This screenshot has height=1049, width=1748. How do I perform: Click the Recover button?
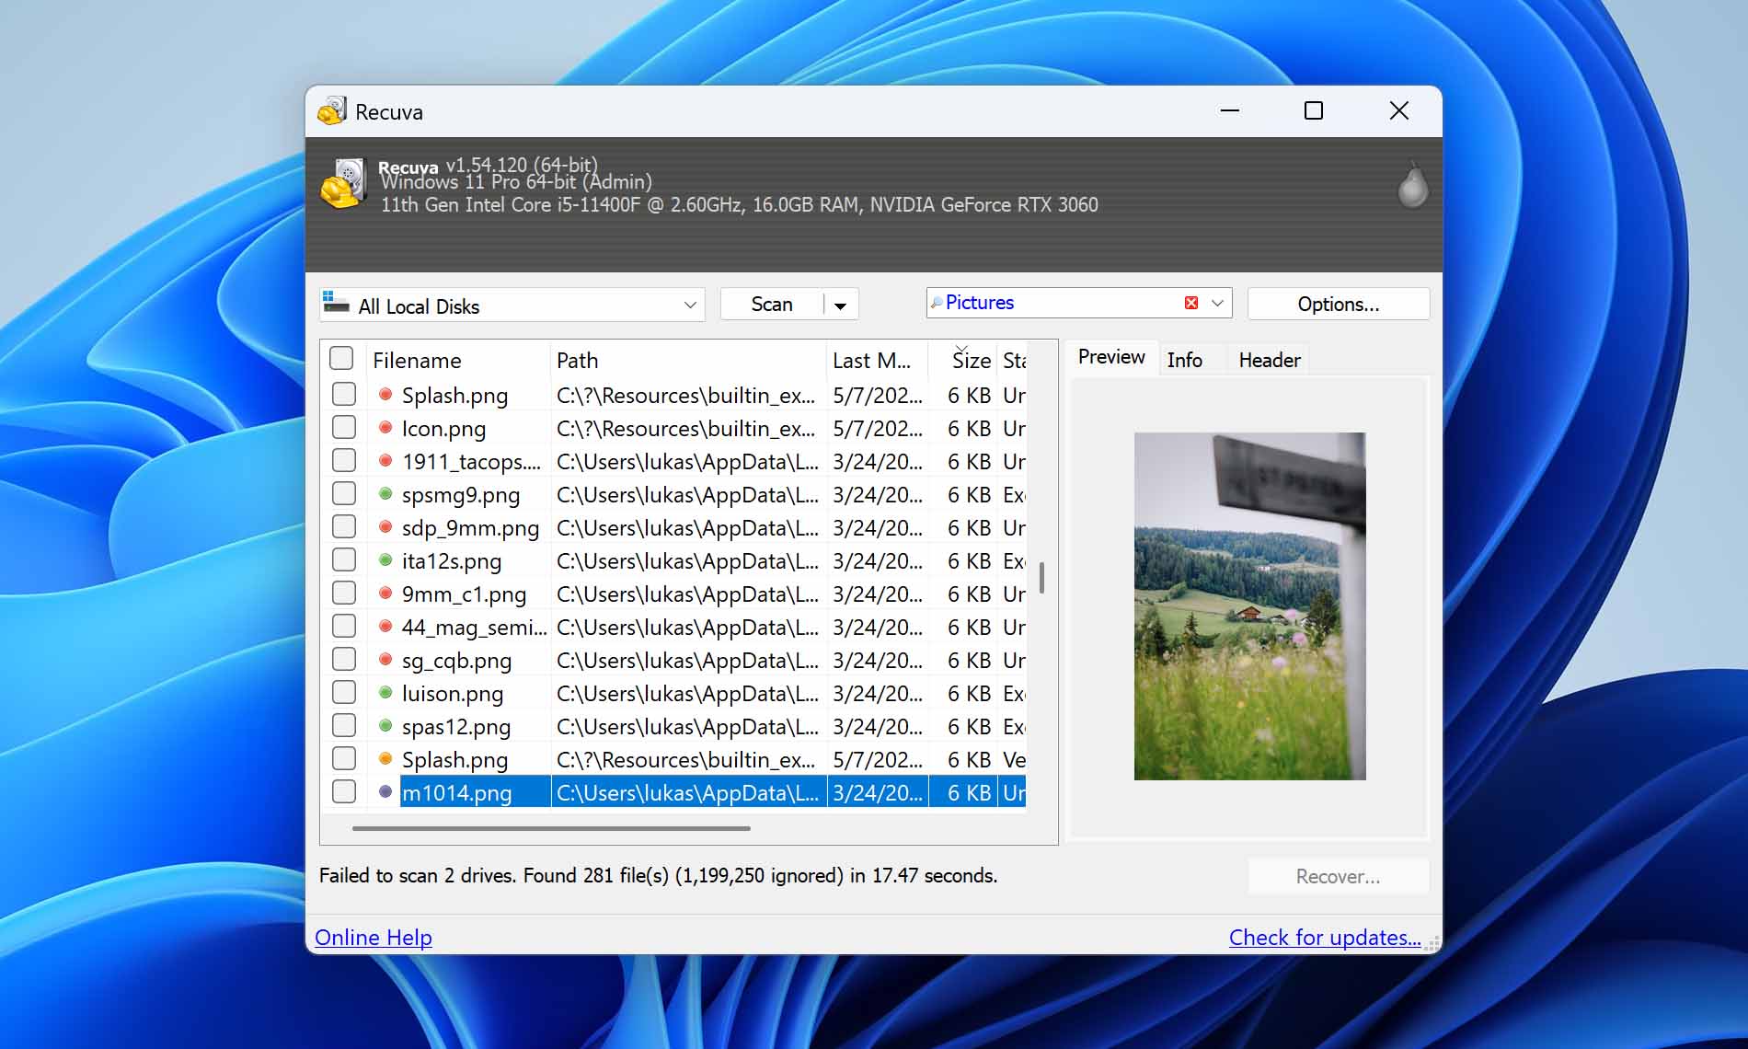pos(1338,877)
